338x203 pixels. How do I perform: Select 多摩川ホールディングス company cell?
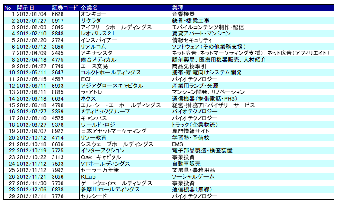[110, 190]
